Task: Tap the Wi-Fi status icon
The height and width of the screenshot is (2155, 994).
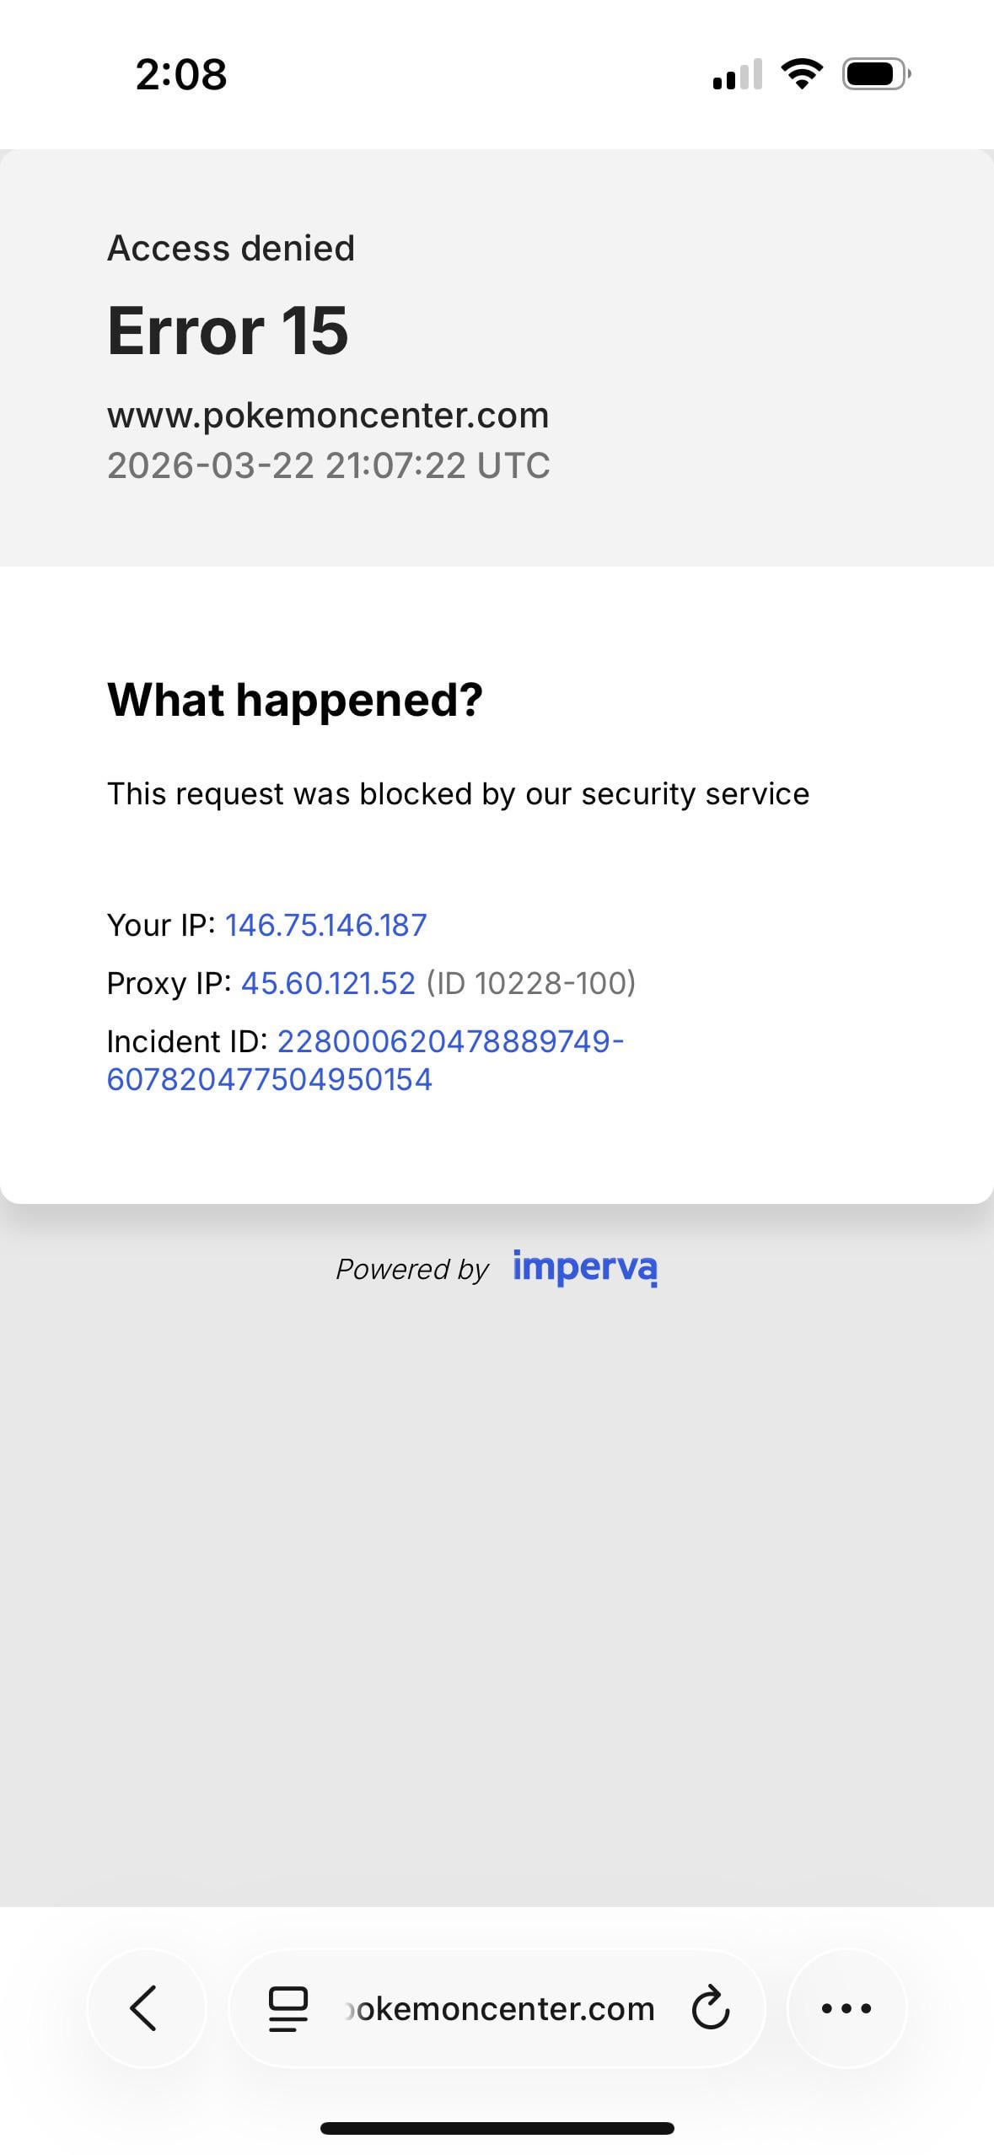Action: point(803,74)
